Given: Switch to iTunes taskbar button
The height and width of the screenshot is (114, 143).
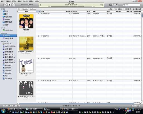Looking at the screenshot, I should tap(52, 109).
